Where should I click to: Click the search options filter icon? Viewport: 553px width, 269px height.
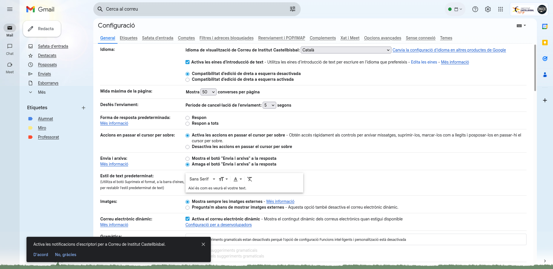pos(293,9)
